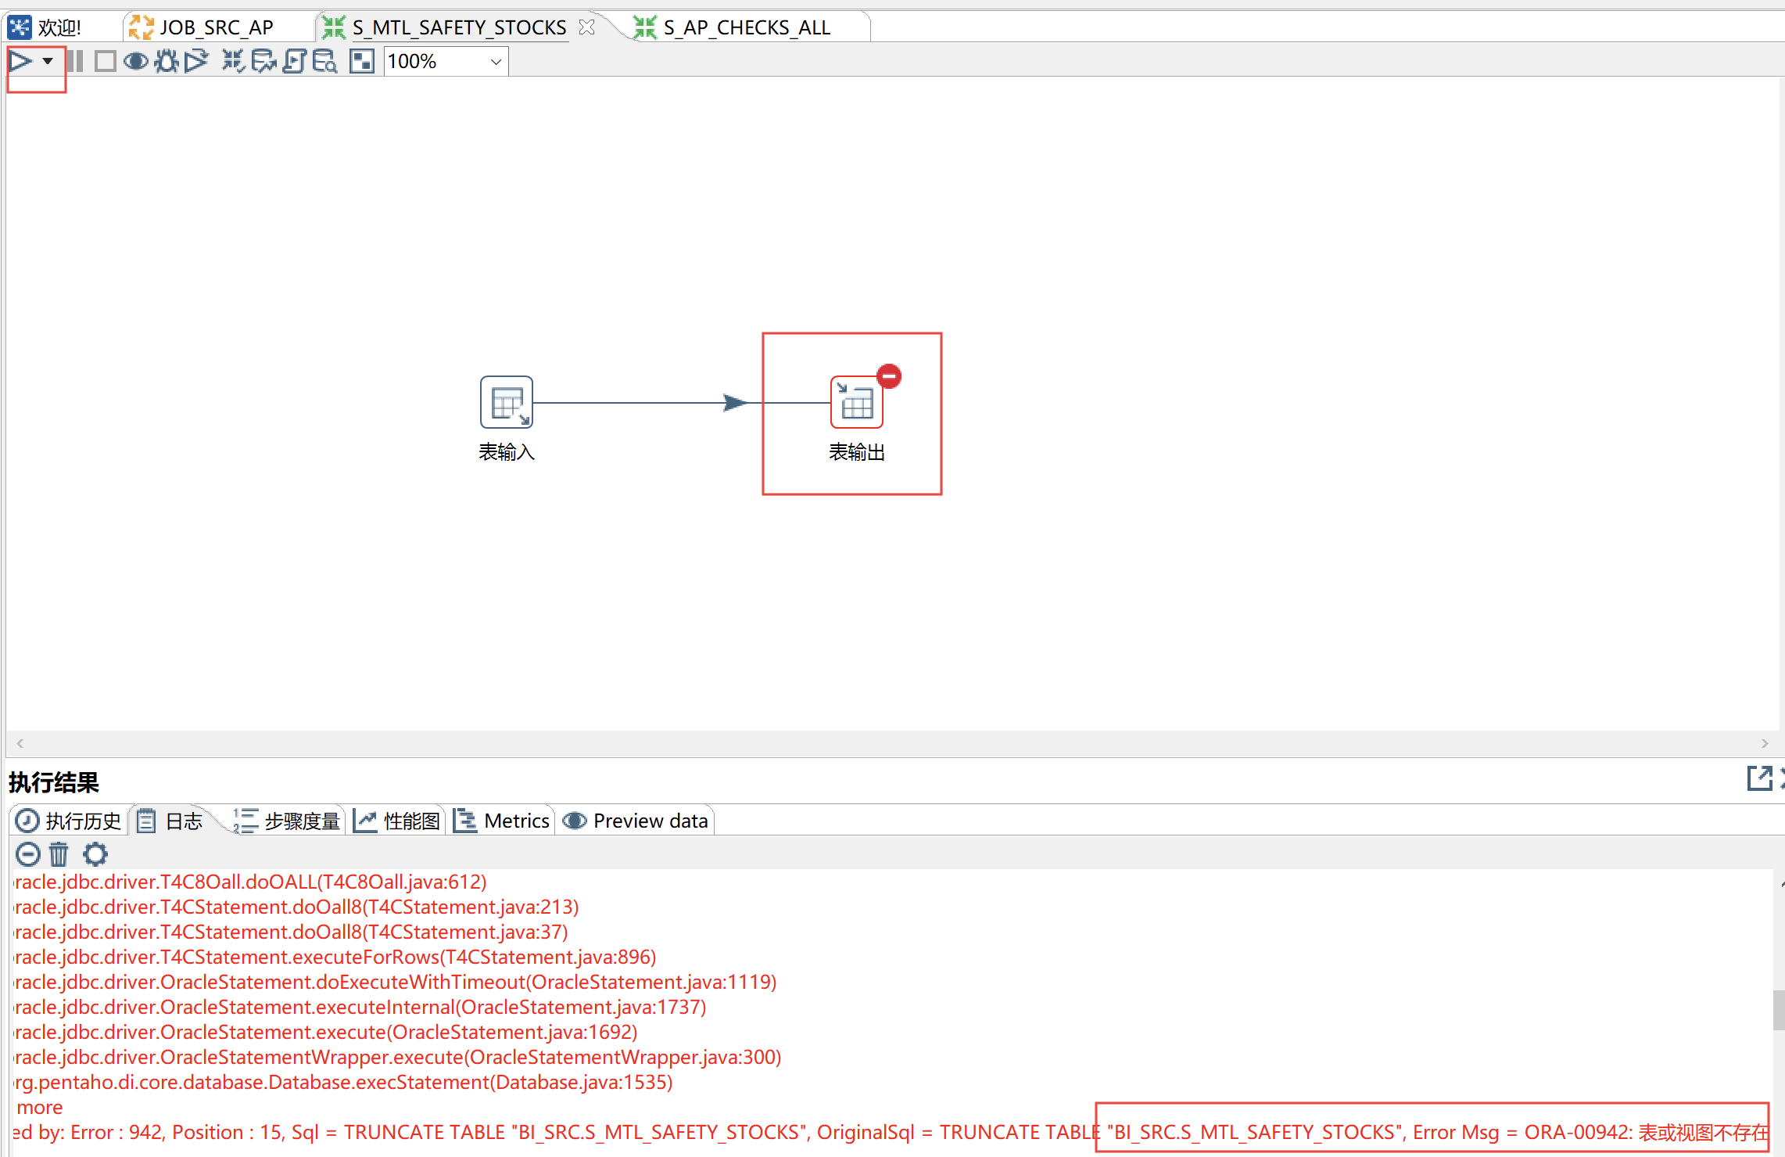Select the 表输出 step on canvas

tap(856, 403)
